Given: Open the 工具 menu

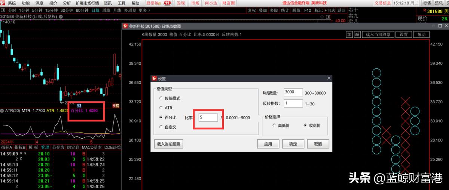Looking at the screenshot, I should coord(122,3).
